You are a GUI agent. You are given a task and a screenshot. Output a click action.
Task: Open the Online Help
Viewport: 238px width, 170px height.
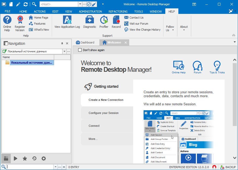point(7,23)
